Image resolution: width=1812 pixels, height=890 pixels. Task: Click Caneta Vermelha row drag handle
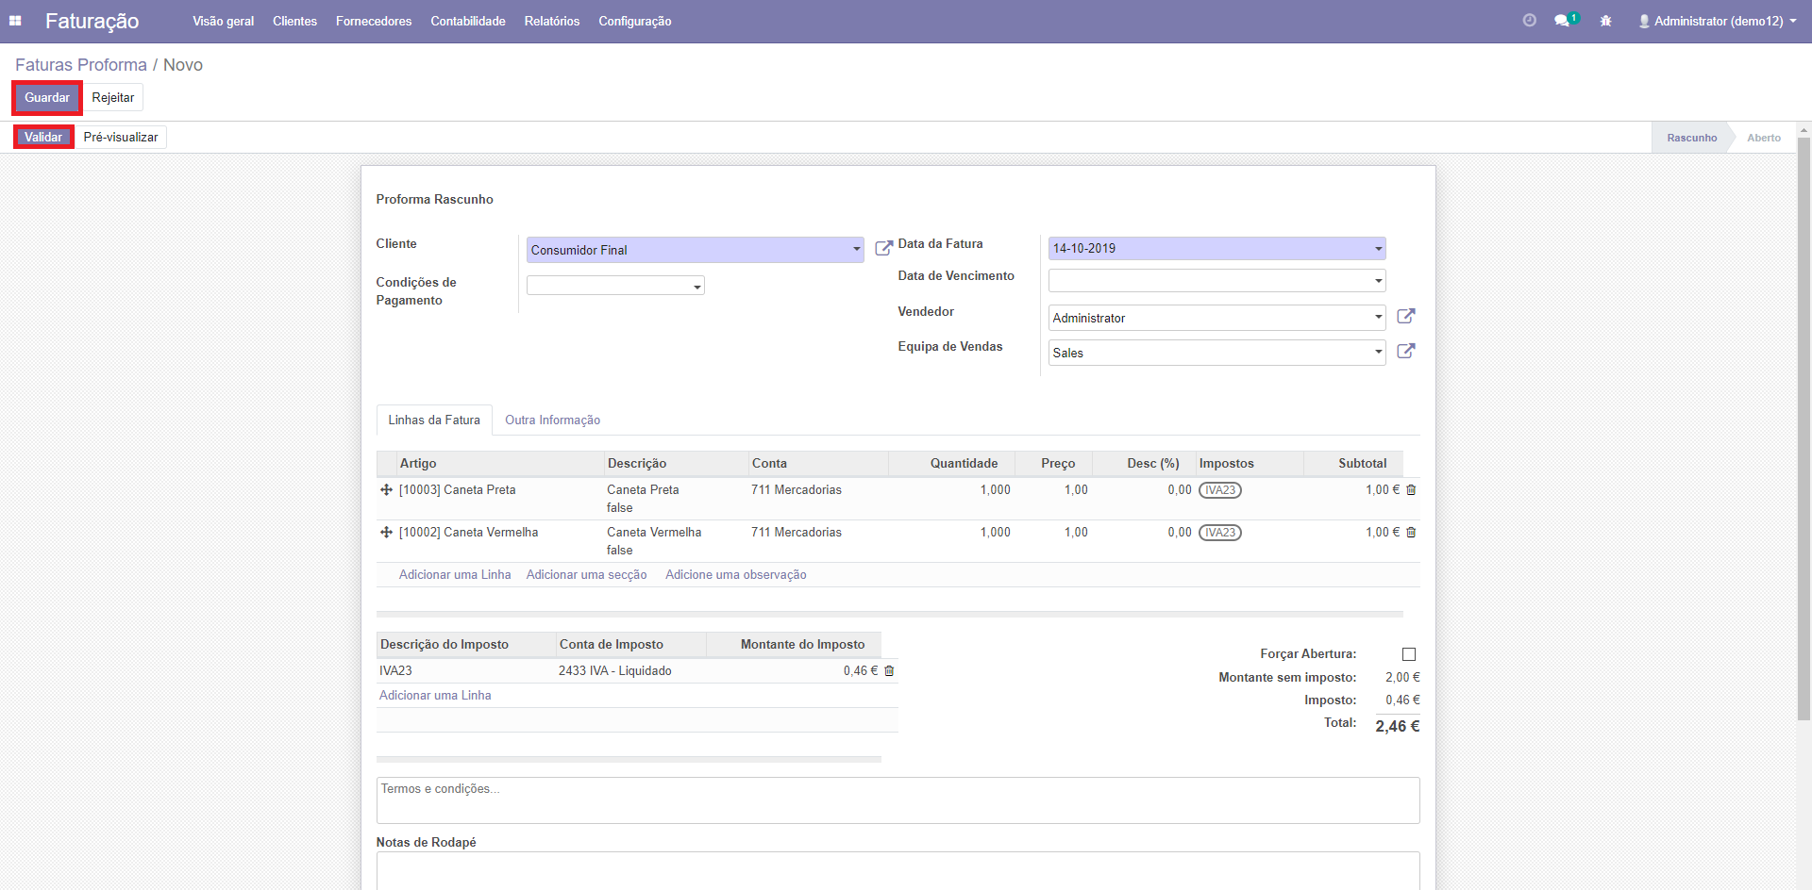386,533
